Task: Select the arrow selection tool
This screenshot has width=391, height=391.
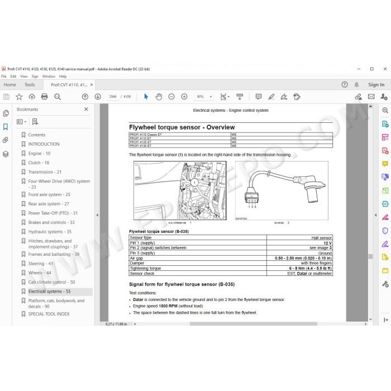Action: coord(146,97)
